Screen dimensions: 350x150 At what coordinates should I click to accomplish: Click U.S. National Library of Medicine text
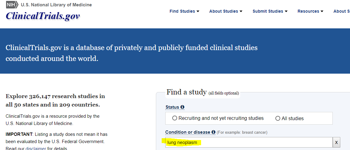[56, 5]
